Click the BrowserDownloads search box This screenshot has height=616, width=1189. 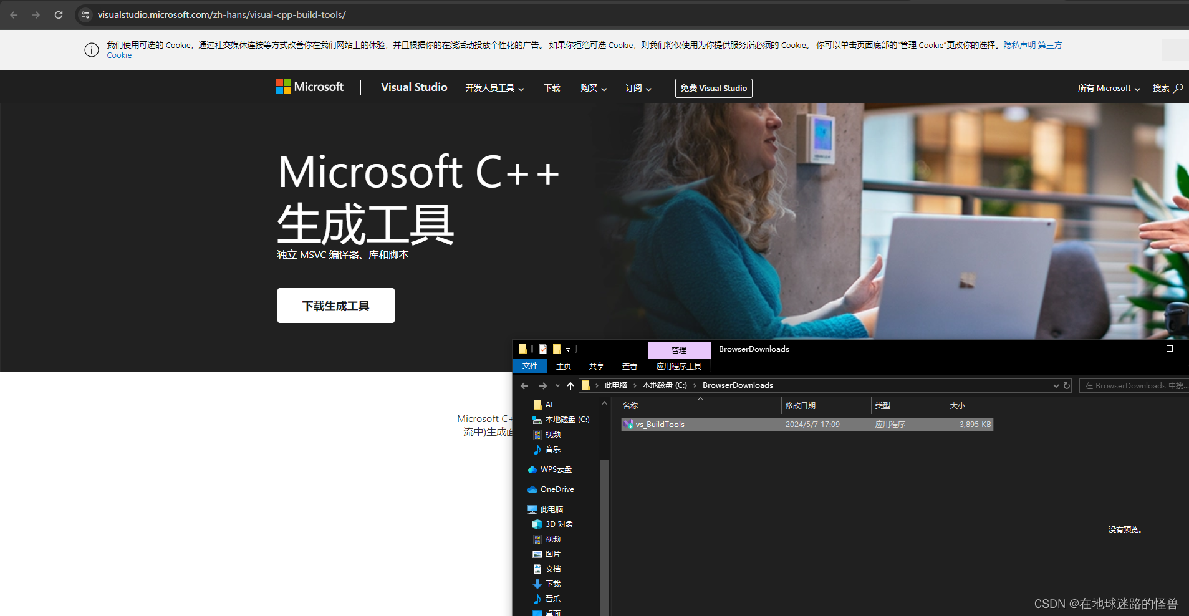tap(1134, 386)
